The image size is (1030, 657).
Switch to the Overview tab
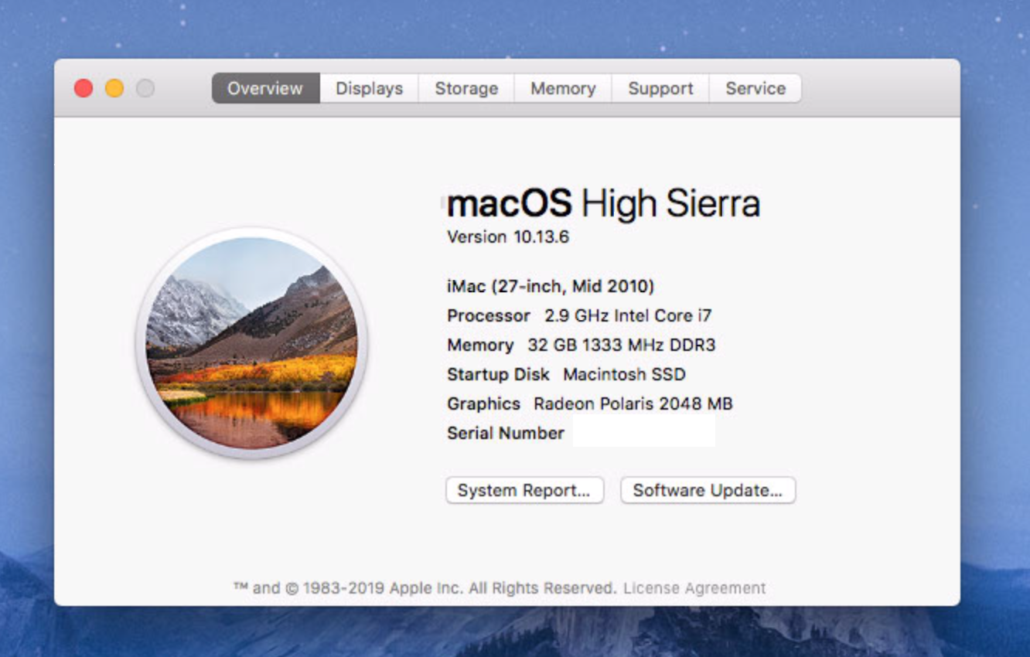point(265,88)
